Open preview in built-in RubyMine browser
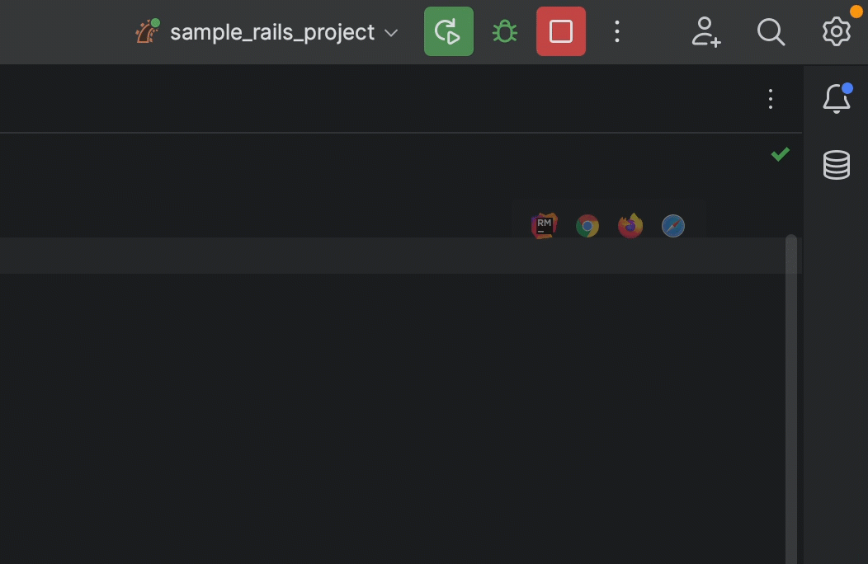 [x=544, y=225]
